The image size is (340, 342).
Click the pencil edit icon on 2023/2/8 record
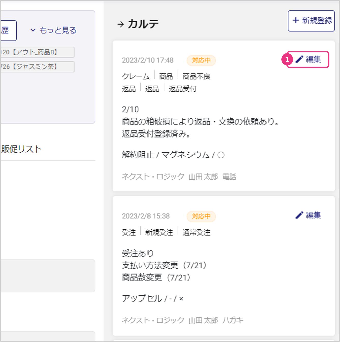pyautogui.click(x=300, y=215)
